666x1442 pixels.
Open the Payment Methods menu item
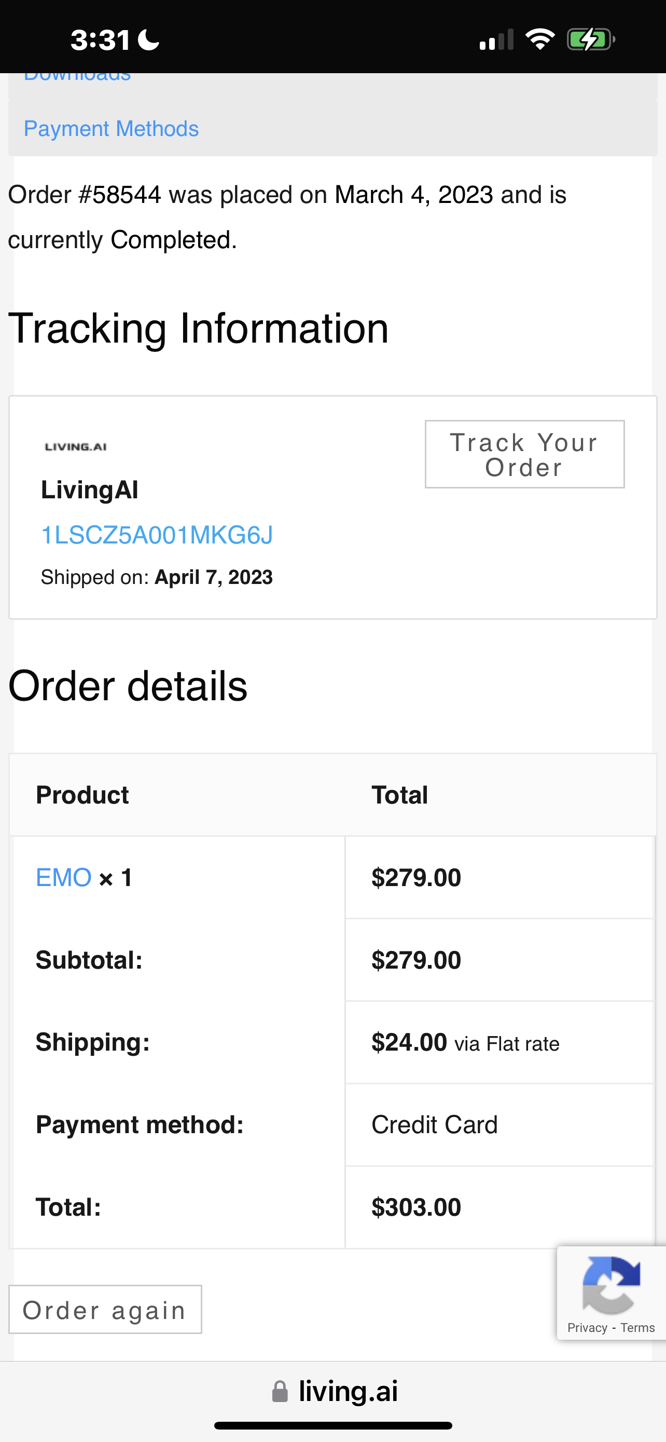(112, 129)
